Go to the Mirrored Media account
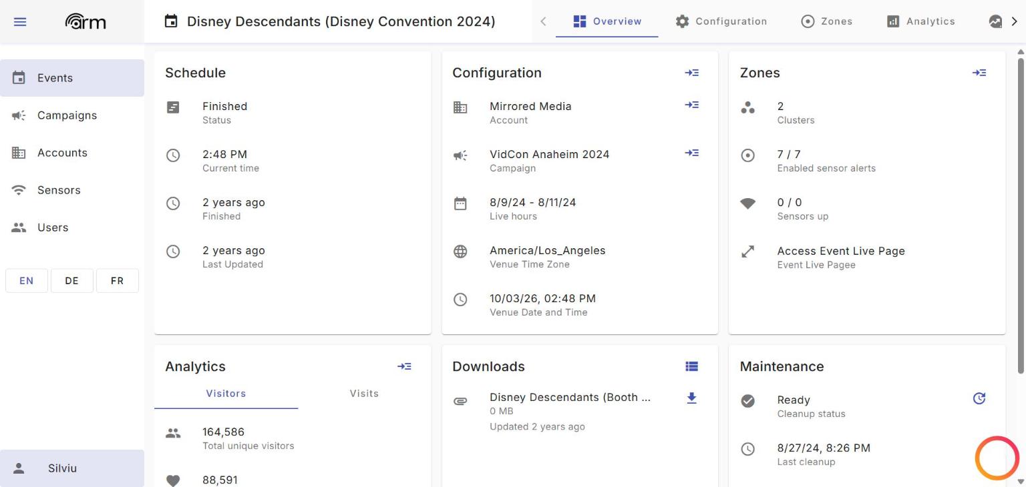 coord(692,105)
